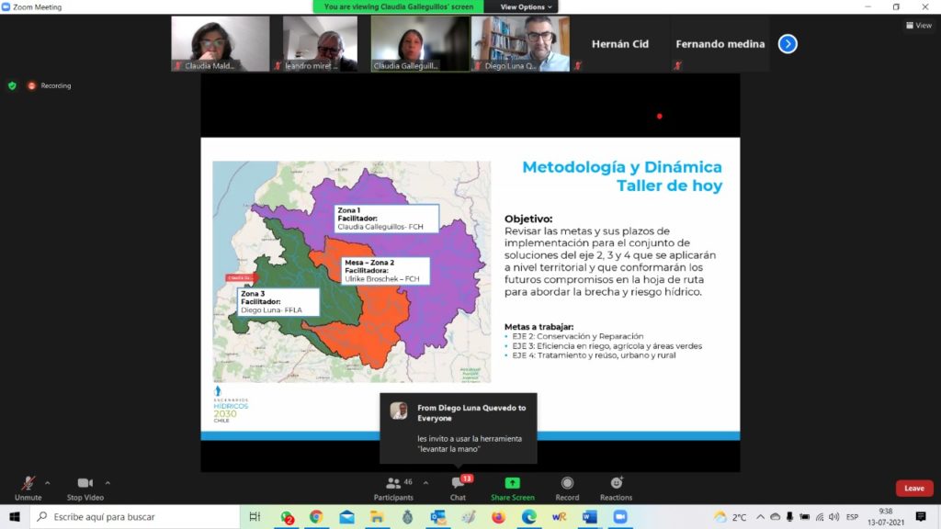Open the Chat panel

(458, 488)
